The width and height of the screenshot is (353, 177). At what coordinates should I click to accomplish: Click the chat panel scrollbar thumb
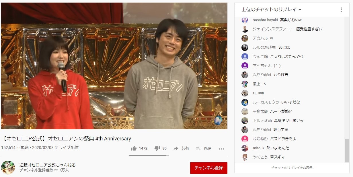pyautogui.click(x=347, y=150)
